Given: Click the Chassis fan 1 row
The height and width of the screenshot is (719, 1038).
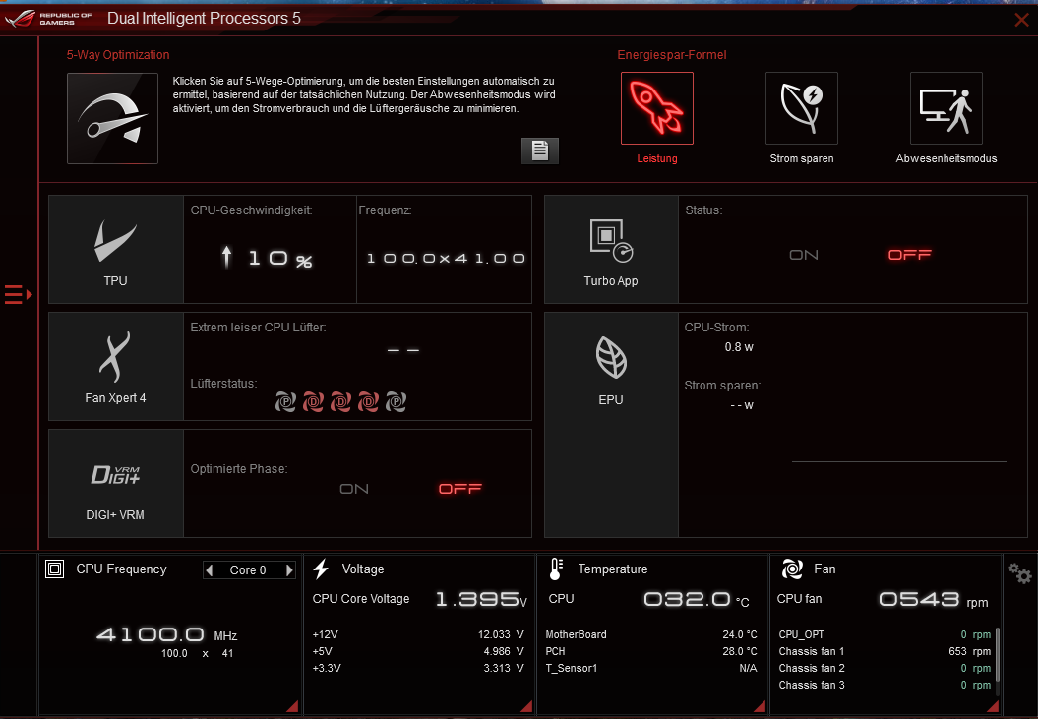Looking at the screenshot, I should [885, 651].
